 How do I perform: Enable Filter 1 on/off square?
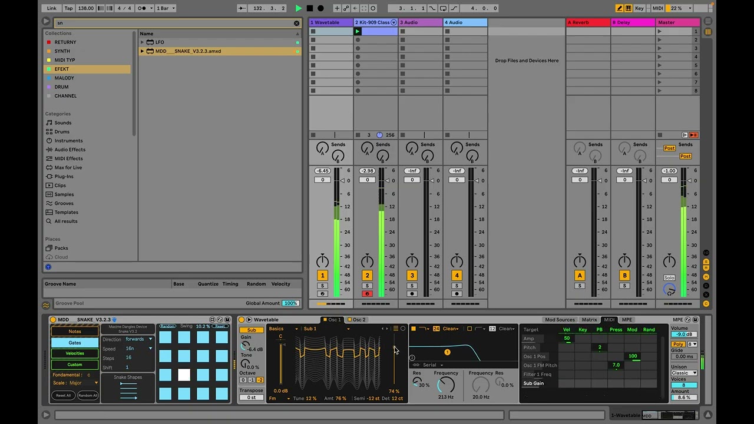point(414,329)
